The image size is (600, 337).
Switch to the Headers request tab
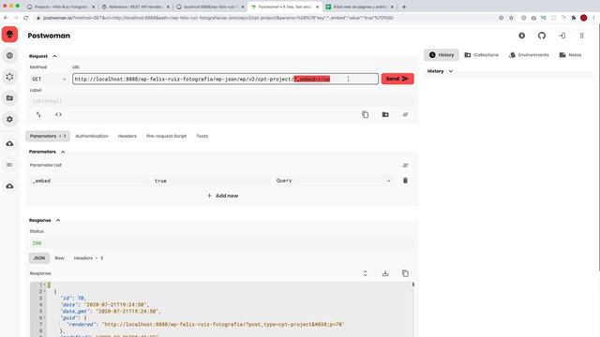tap(127, 136)
